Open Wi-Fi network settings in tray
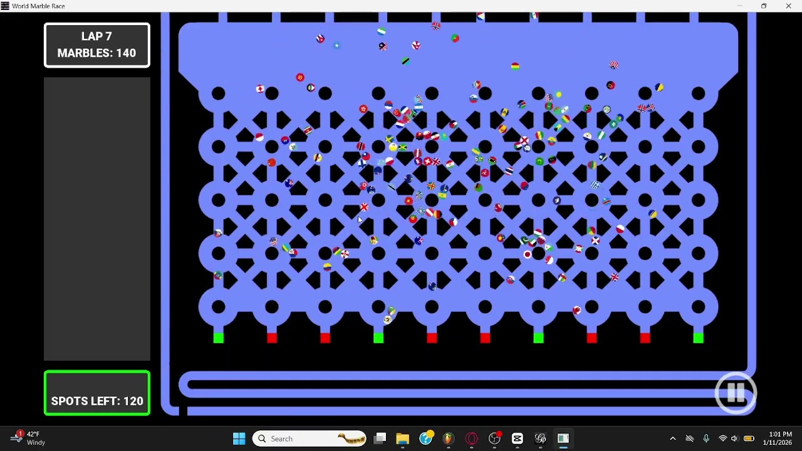This screenshot has width=802, height=451. tap(723, 438)
